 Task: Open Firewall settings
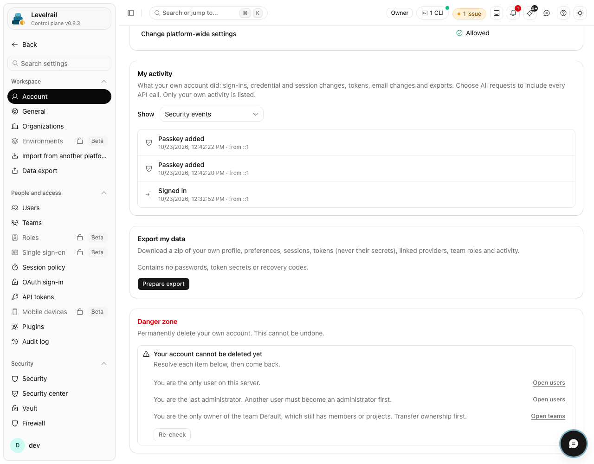(x=59, y=423)
